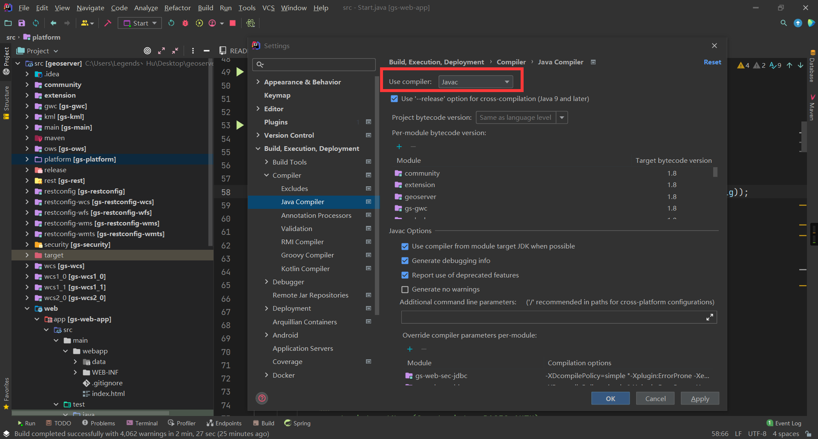Collapse the Compiler settings node
818x439 pixels.
pos(267,175)
